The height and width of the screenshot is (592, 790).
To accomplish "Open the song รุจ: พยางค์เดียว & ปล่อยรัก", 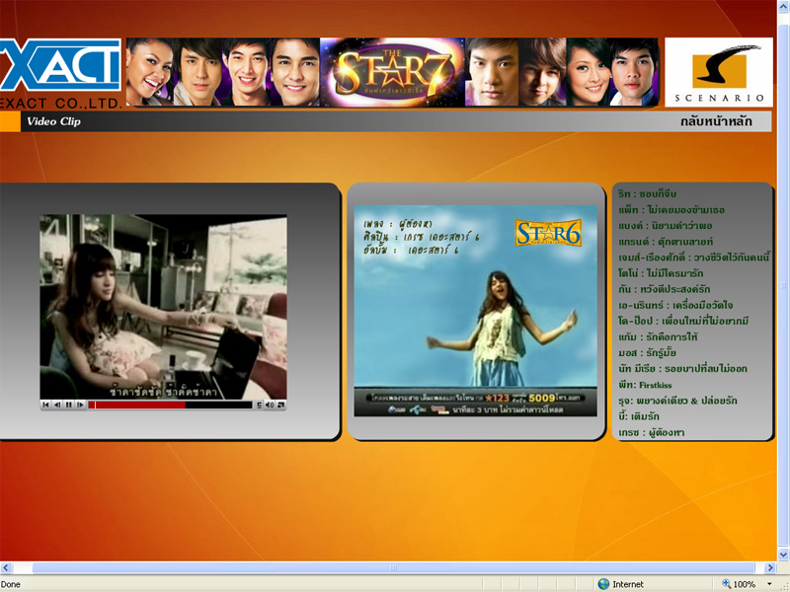I will click(677, 401).
